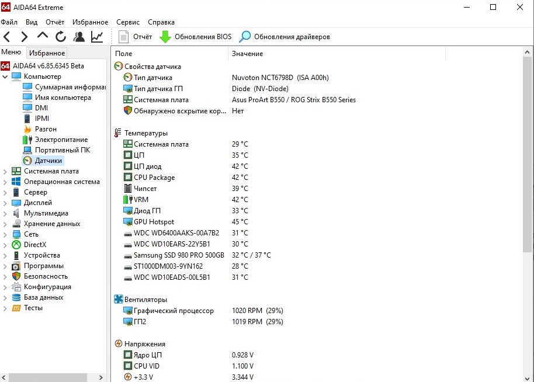Refresh the sensor data with the reload icon
534x382 pixels.
pyautogui.click(x=61, y=36)
